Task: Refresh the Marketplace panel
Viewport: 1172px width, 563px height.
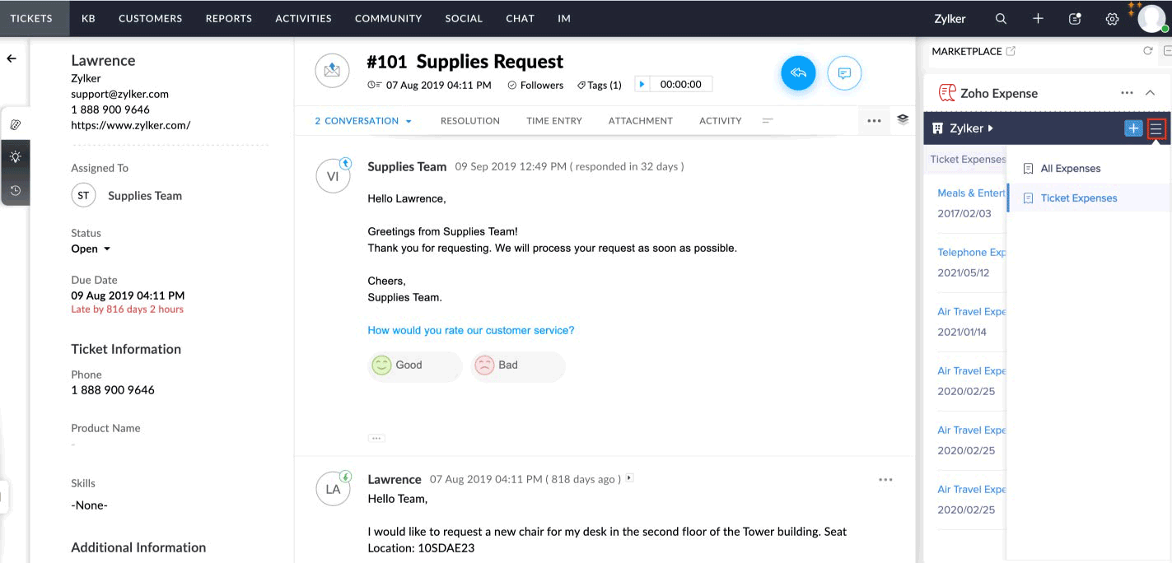Action: (x=1148, y=51)
